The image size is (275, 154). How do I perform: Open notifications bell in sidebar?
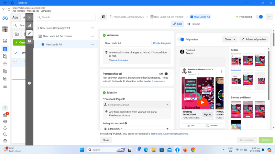5,128
